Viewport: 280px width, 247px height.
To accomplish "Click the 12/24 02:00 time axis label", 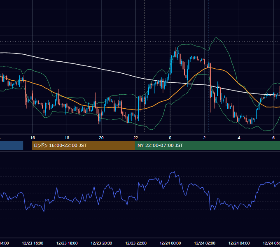I will point(205,243).
